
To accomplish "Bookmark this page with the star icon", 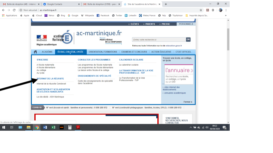I will pos(201,10).
